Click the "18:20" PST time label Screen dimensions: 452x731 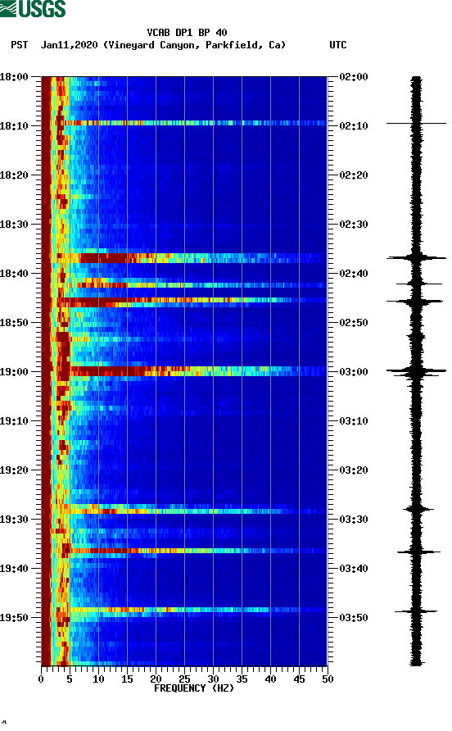[14, 175]
